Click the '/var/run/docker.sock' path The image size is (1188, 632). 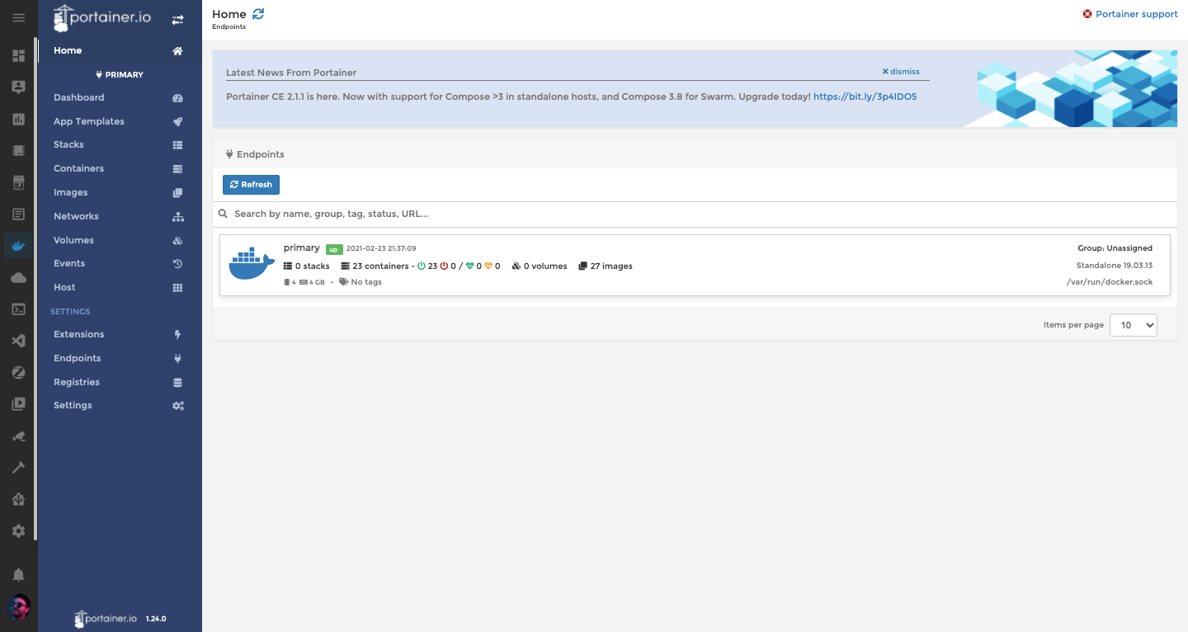click(x=1110, y=282)
